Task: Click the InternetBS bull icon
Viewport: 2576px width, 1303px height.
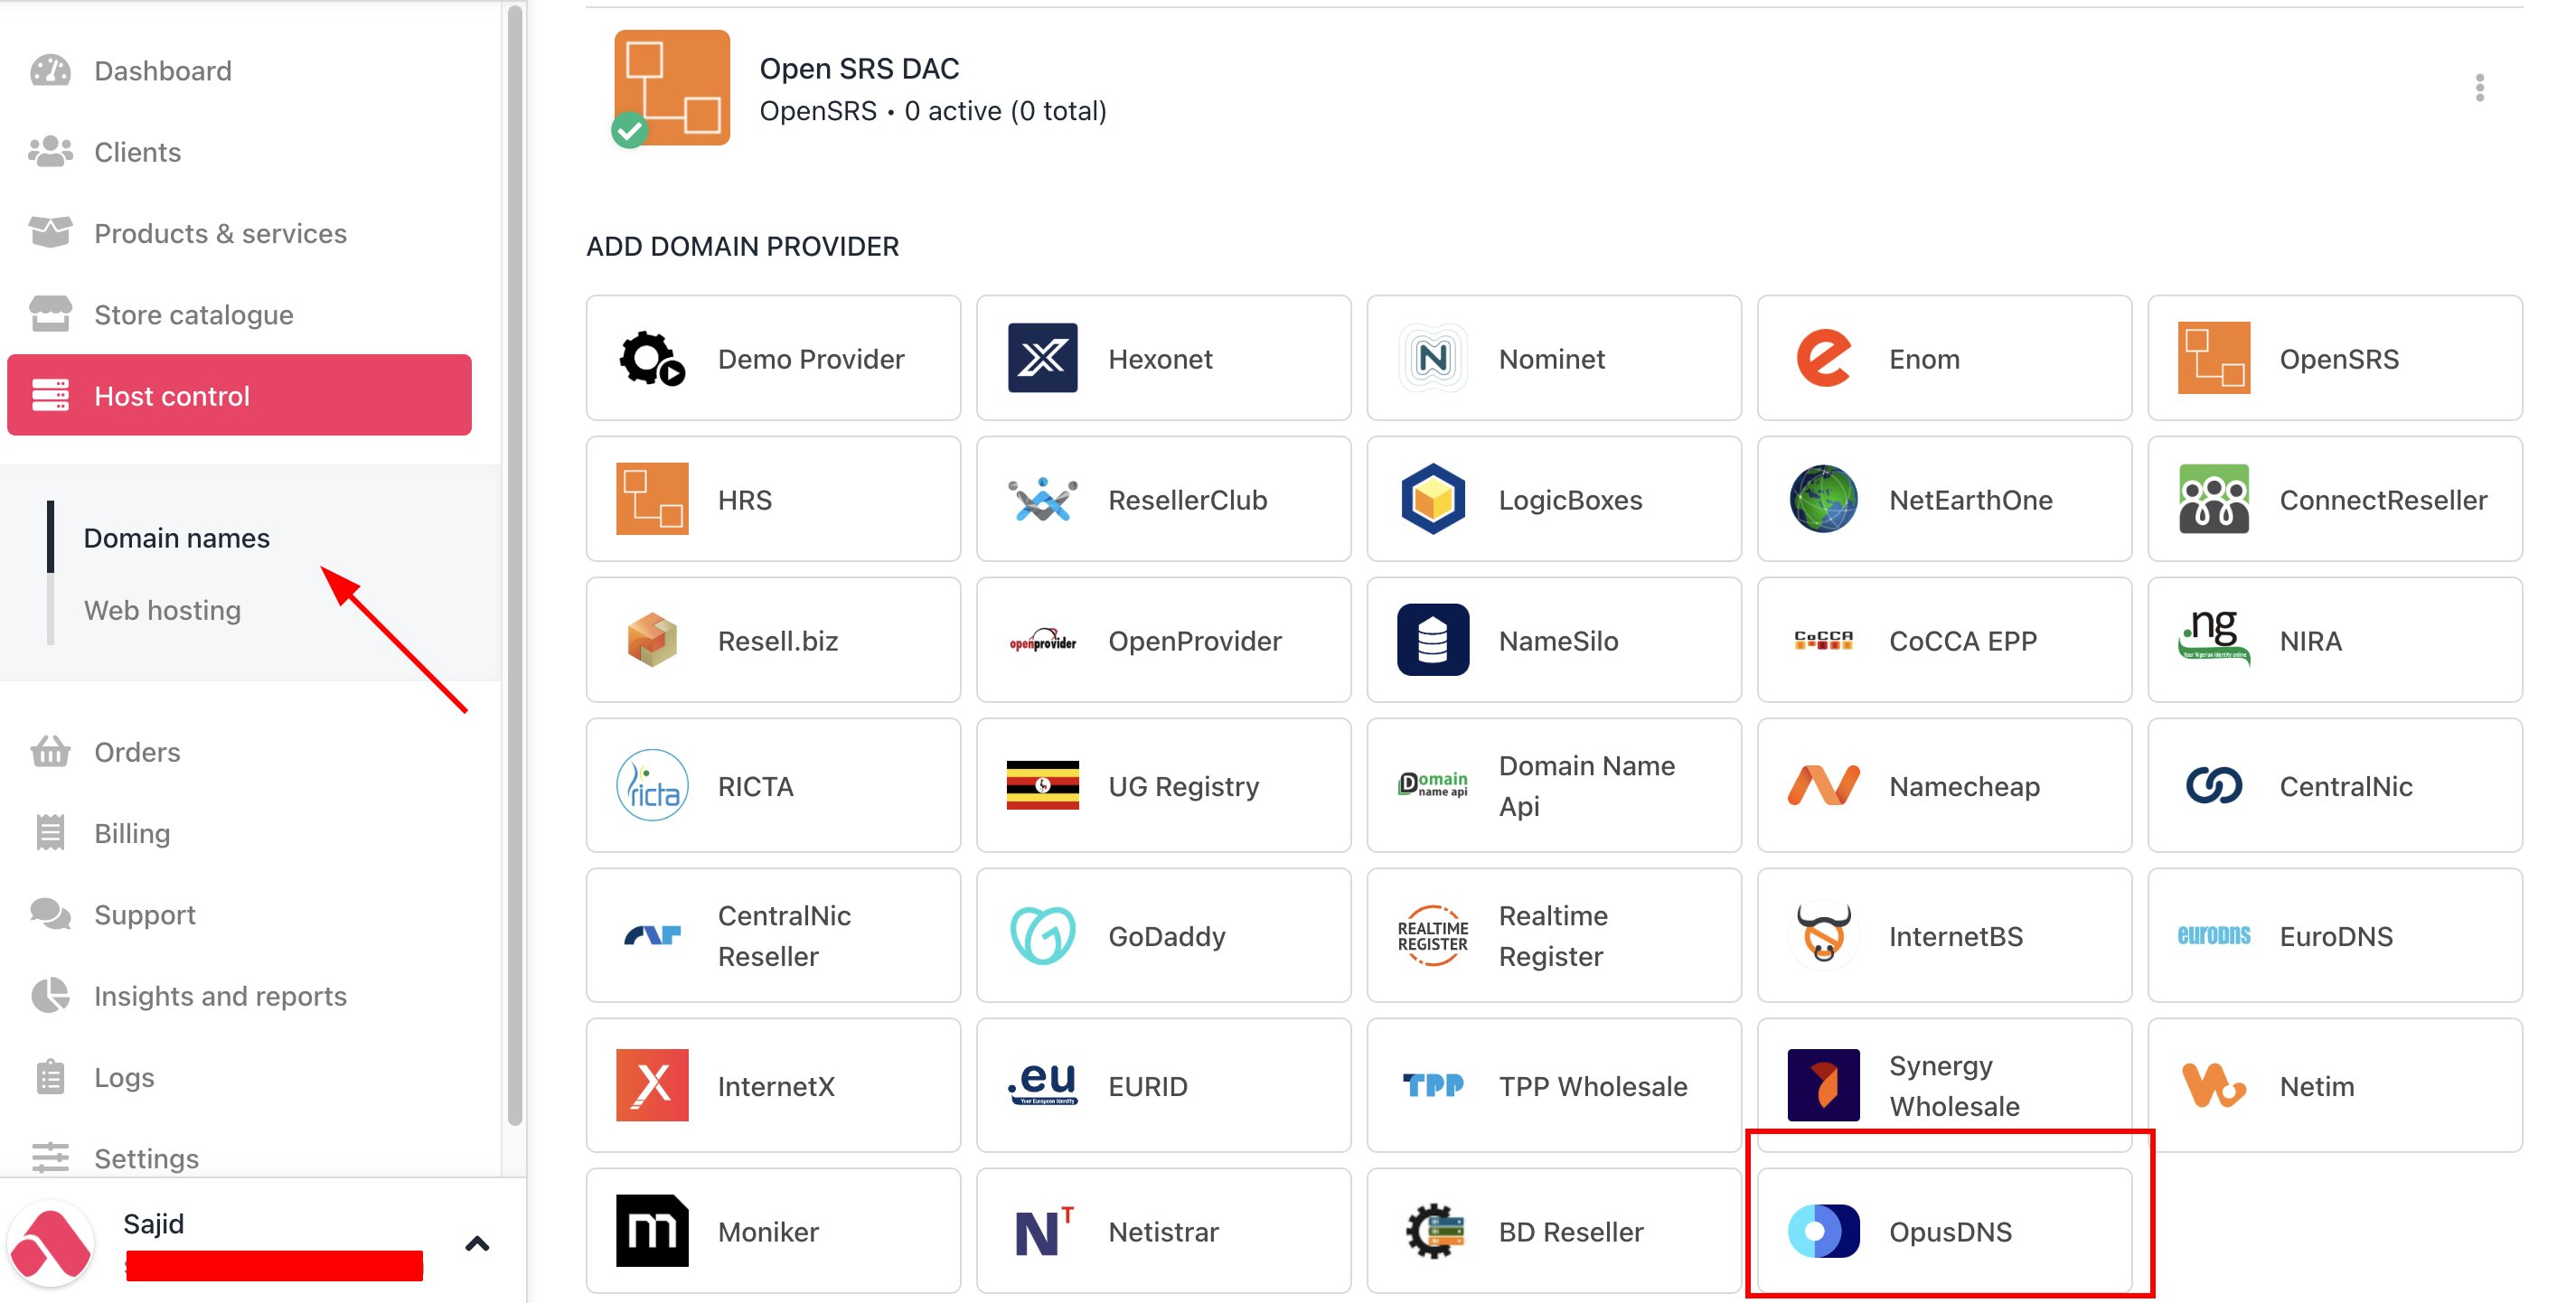Action: (x=1824, y=935)
